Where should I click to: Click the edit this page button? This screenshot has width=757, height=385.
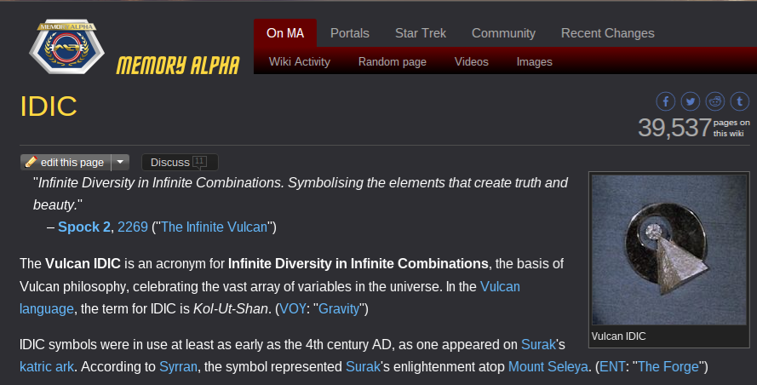66,163
